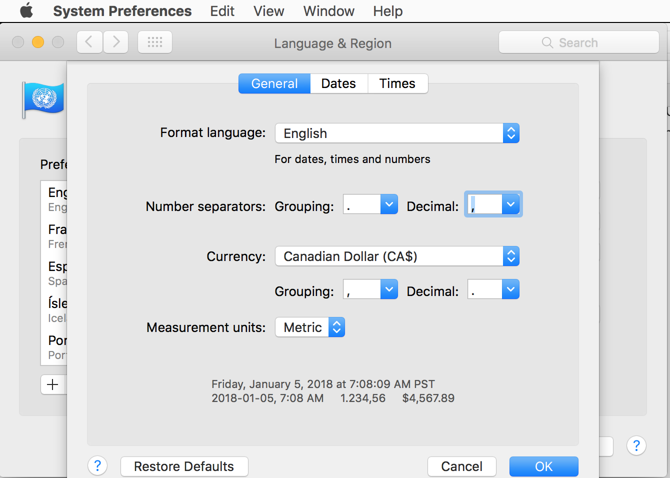
Task: Select the Português language row
Action: (x=54, y=347)
